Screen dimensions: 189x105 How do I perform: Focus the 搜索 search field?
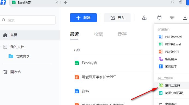[28, 20]
